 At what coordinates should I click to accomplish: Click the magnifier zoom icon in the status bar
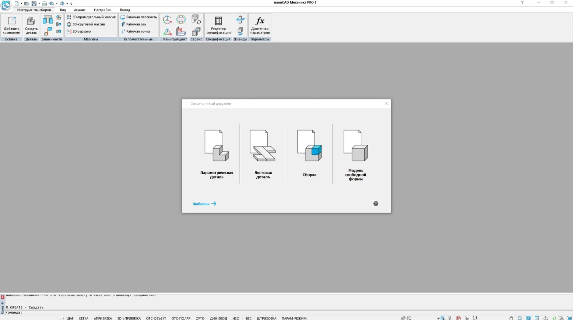point(520,318)
